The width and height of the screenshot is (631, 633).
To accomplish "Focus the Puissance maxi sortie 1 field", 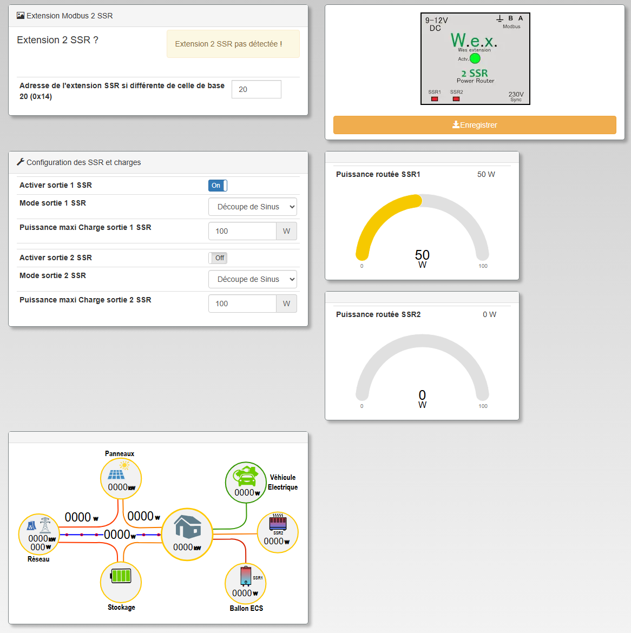I will 242,231.
